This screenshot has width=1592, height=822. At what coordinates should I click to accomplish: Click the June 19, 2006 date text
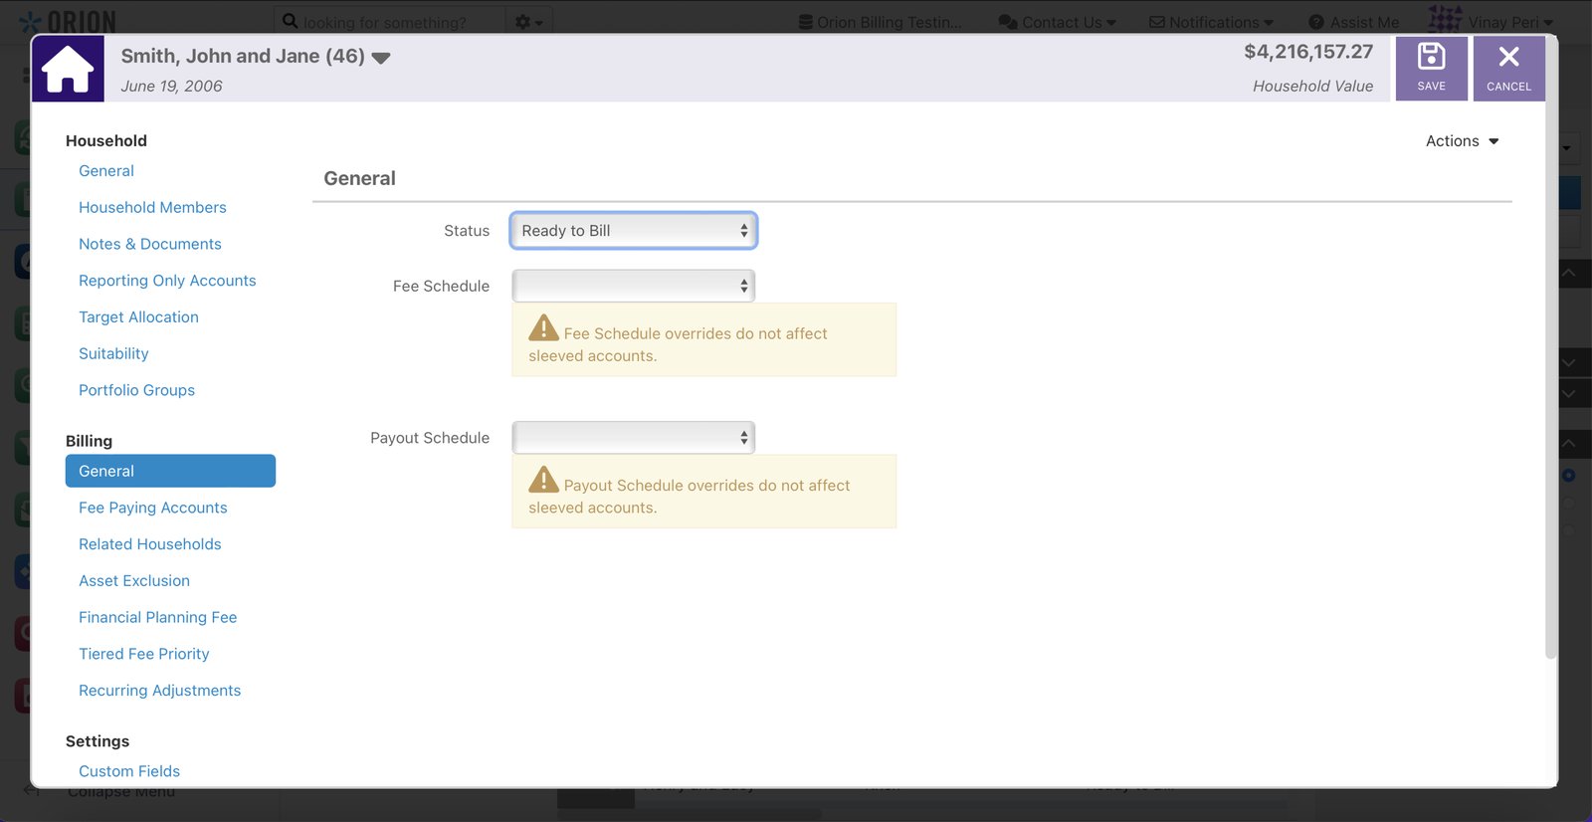171,87
